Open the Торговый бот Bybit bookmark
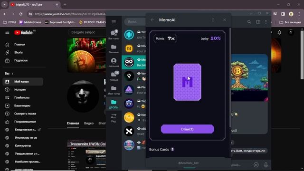 click(x=60, y=22)
